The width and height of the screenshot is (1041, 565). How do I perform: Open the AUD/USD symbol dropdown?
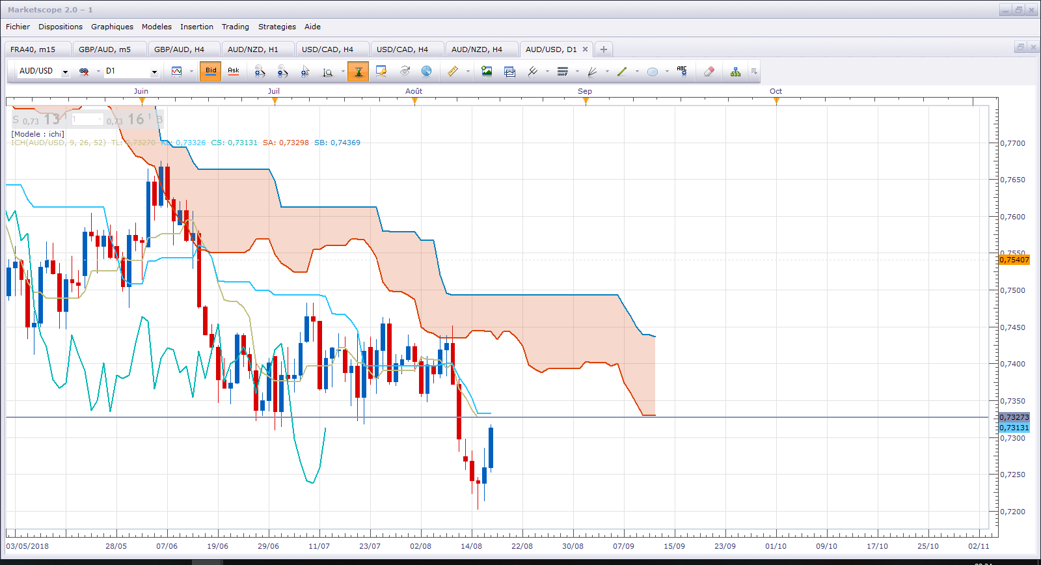pos(65,72)
